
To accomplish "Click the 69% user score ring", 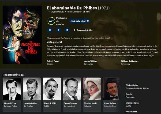I will click(51, 21).
